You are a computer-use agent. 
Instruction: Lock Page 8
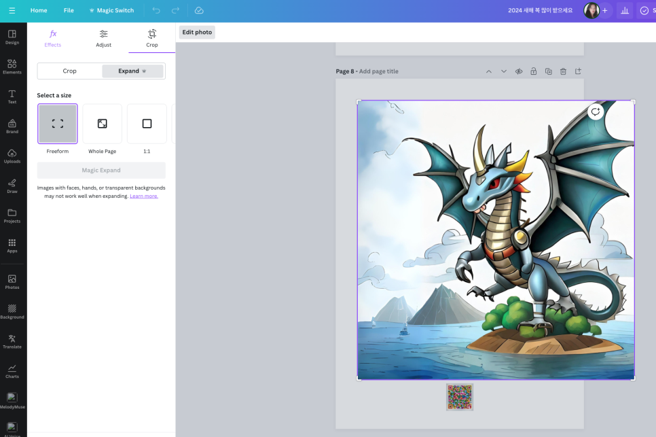pos(533,71)
